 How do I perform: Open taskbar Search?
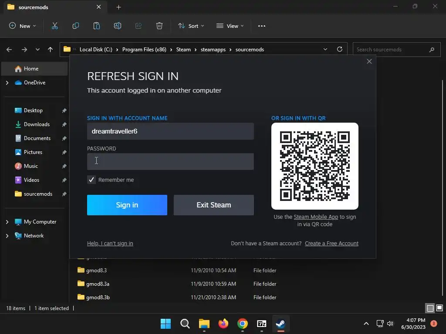pos(185,324)
